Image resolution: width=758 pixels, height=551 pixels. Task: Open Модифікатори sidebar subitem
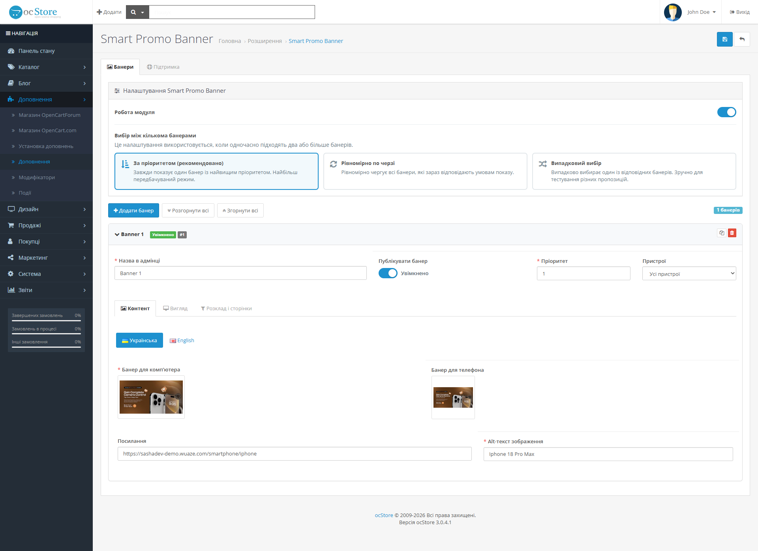click(46, 177)
